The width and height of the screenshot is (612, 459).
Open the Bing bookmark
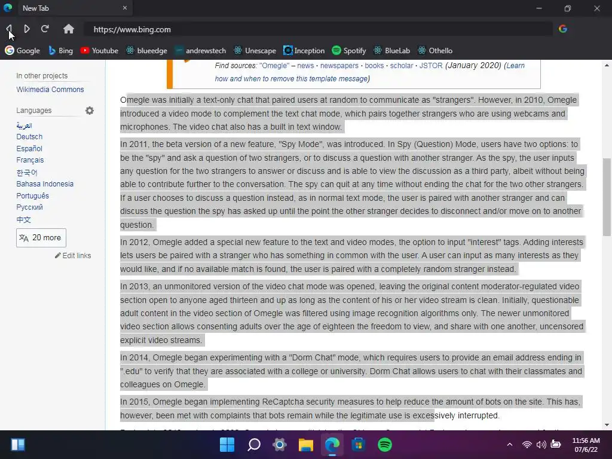coord(60,51)
